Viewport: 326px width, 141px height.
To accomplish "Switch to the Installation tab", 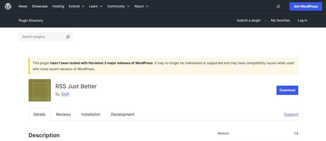I will point(91,114).
